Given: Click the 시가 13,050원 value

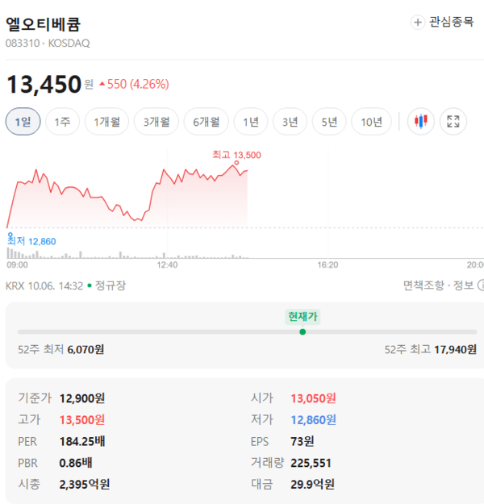Looking at the screenshot, I should pos(313,398).
